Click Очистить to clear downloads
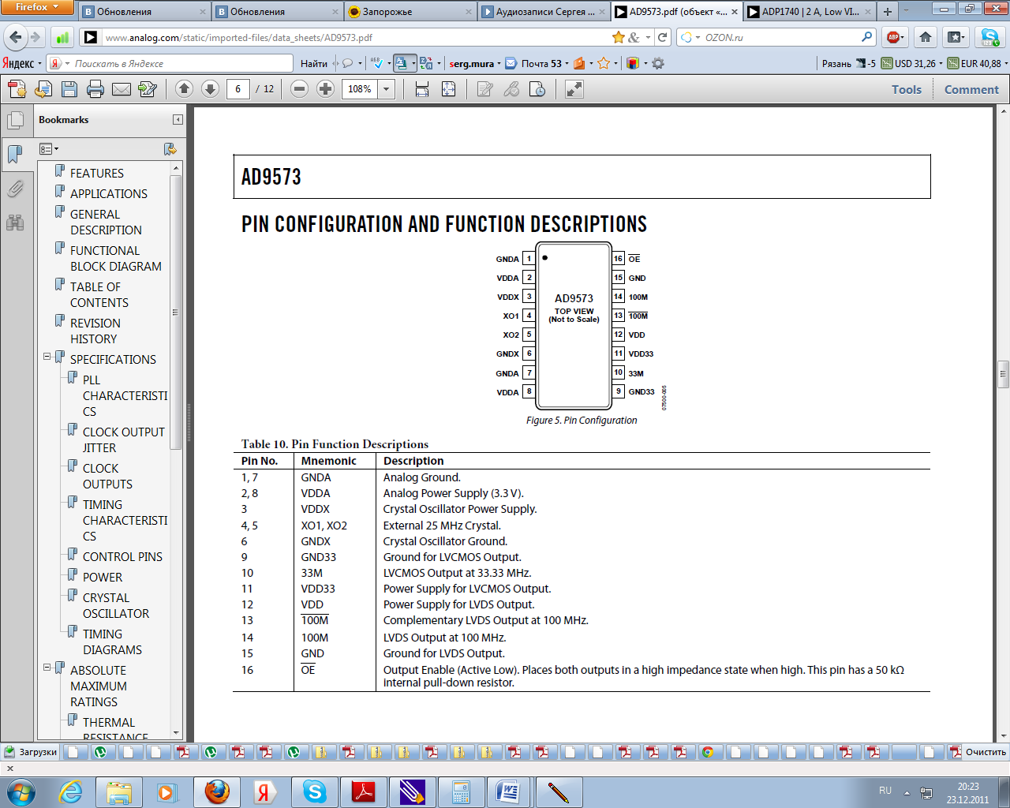Screen dimensions: 1010x808 [986, 752]
